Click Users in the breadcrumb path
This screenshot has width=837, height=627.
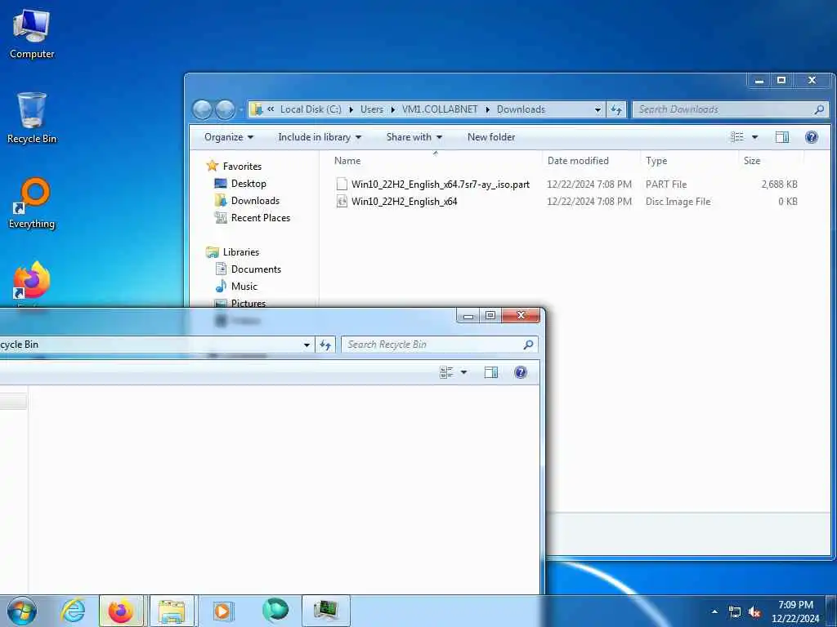pyautogui.click(x=372, y=109)
